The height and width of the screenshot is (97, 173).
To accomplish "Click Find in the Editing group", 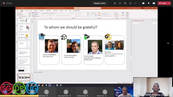I will (x=116, y=13).
